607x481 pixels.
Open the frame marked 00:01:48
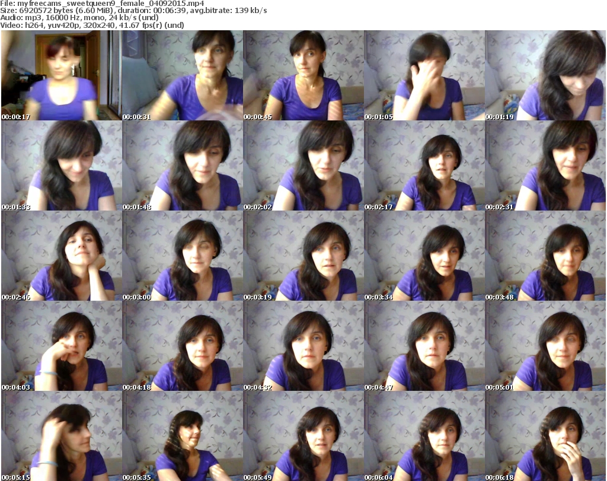point(183,165)
